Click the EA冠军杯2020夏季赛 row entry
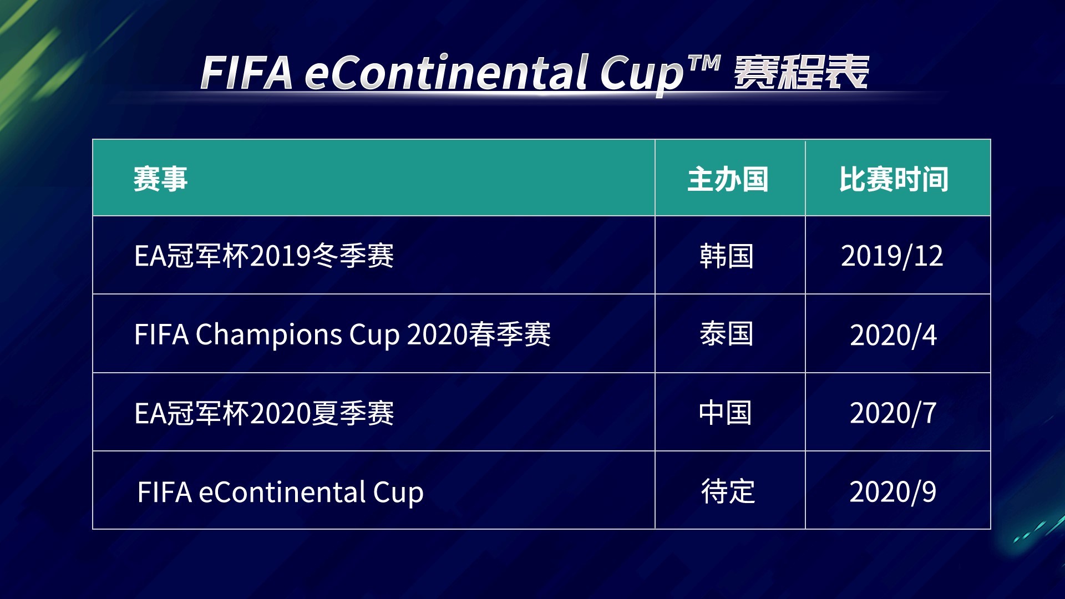1065x599 pixels. pyautogui.click(x=264, y=414)
